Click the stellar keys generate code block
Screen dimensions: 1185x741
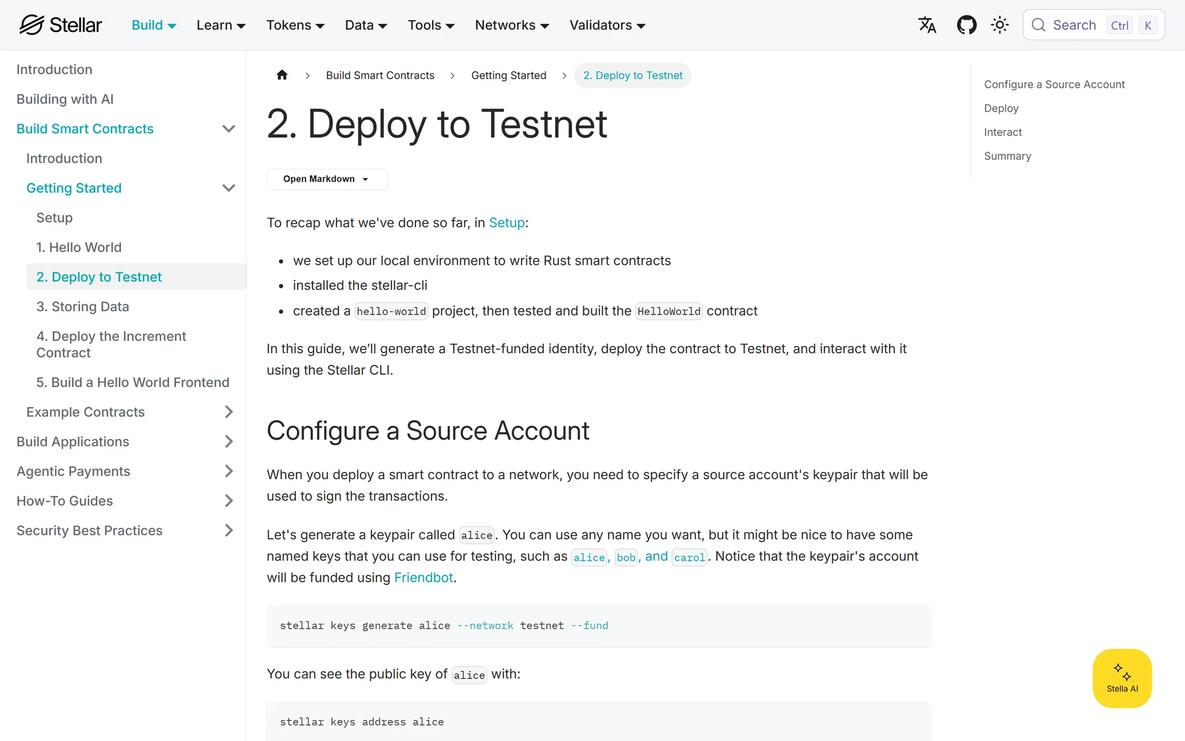click(599, 626)
